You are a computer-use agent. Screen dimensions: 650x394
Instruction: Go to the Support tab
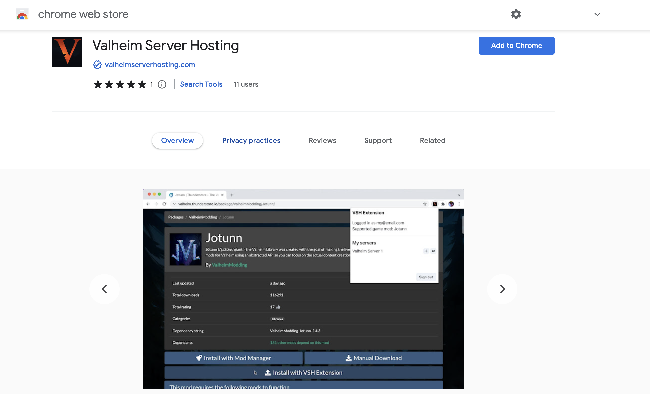pos(378,141)
